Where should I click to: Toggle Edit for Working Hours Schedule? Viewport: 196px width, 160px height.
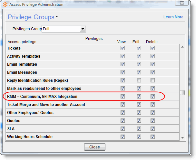click(x=139, y=137)
